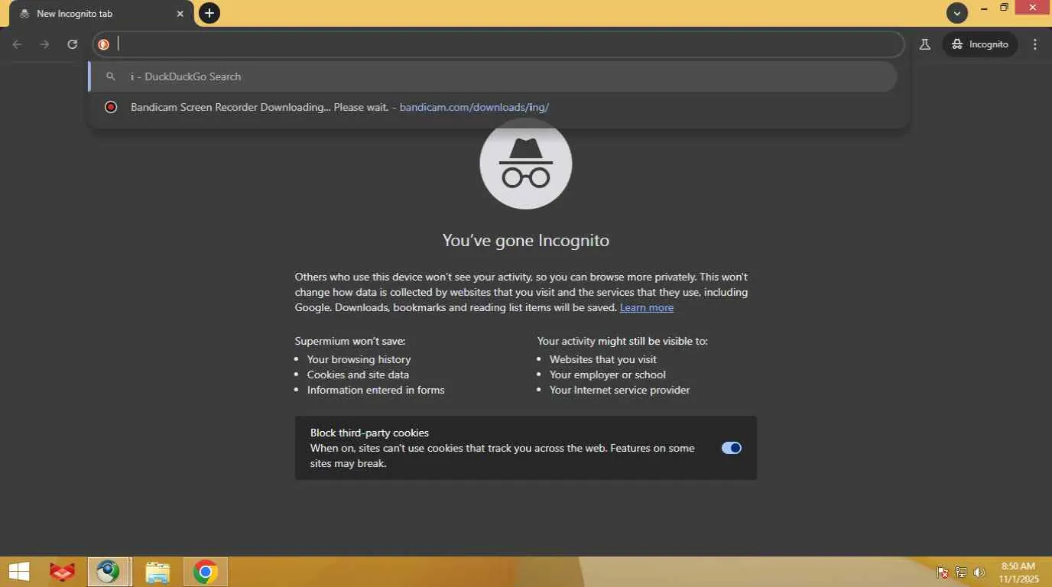Follow the Learn more link
This screenshot has height=587, width=1052.
tap(647, 307)
